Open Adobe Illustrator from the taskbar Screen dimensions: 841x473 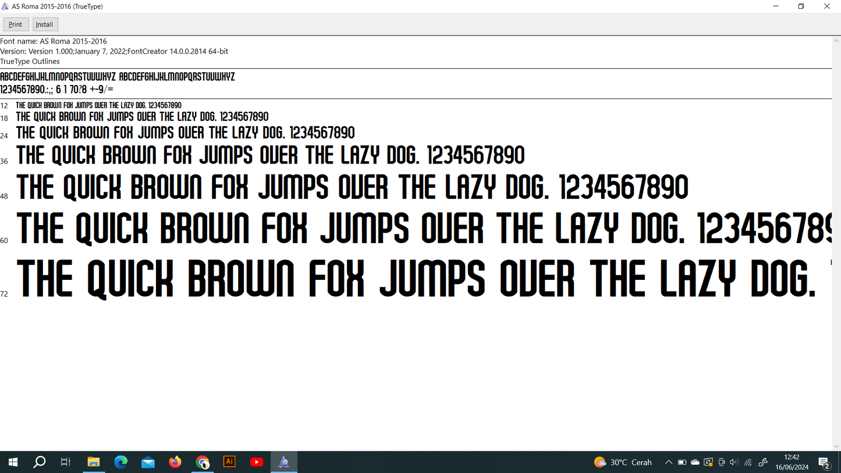point(229,462)
